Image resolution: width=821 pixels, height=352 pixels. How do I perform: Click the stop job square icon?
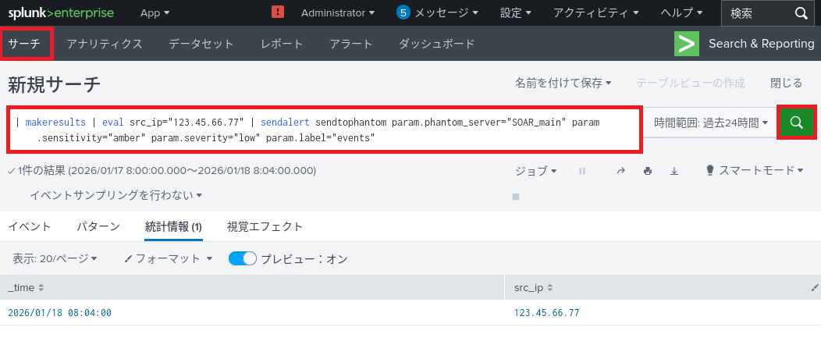pyautogui.click(x=516, y=197)
